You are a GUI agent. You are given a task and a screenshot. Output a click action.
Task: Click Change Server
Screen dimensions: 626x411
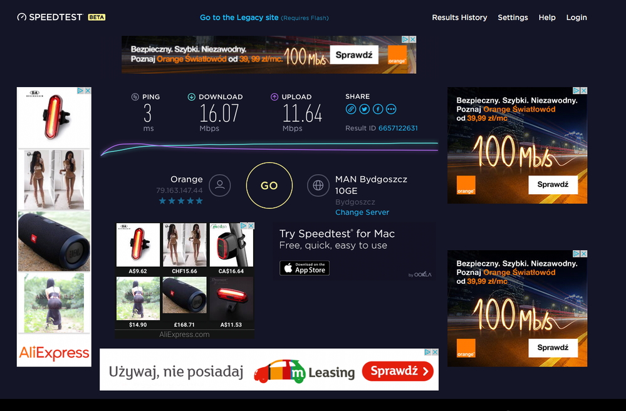362,212
